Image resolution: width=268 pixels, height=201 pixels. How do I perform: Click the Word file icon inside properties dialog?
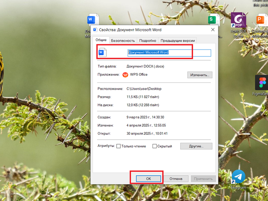[x=103, y=52]
